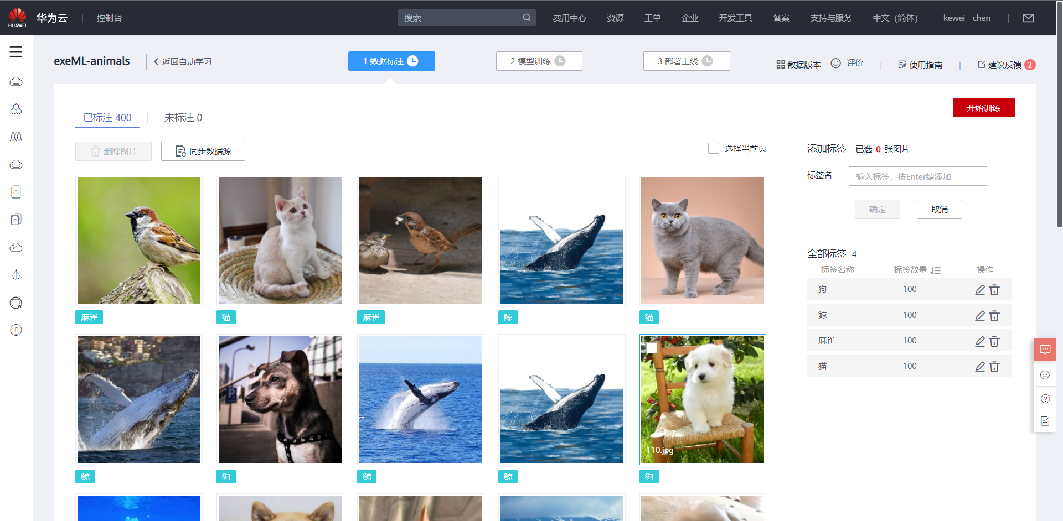Edit the 鲸 label
This screenshot has height=521, width=1063.
coord(980,315)
